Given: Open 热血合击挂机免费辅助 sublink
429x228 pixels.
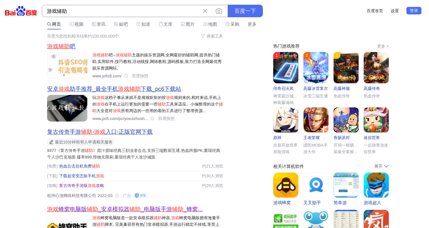Looking at the screenshot, I should [x=79, y=166].
